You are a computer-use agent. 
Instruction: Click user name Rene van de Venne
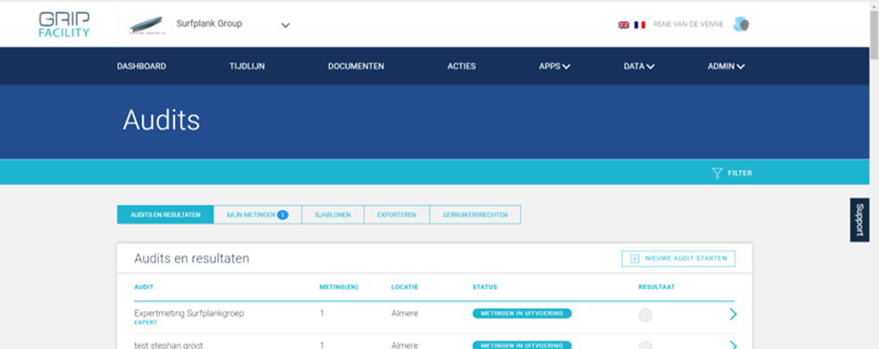coord(687,25)
